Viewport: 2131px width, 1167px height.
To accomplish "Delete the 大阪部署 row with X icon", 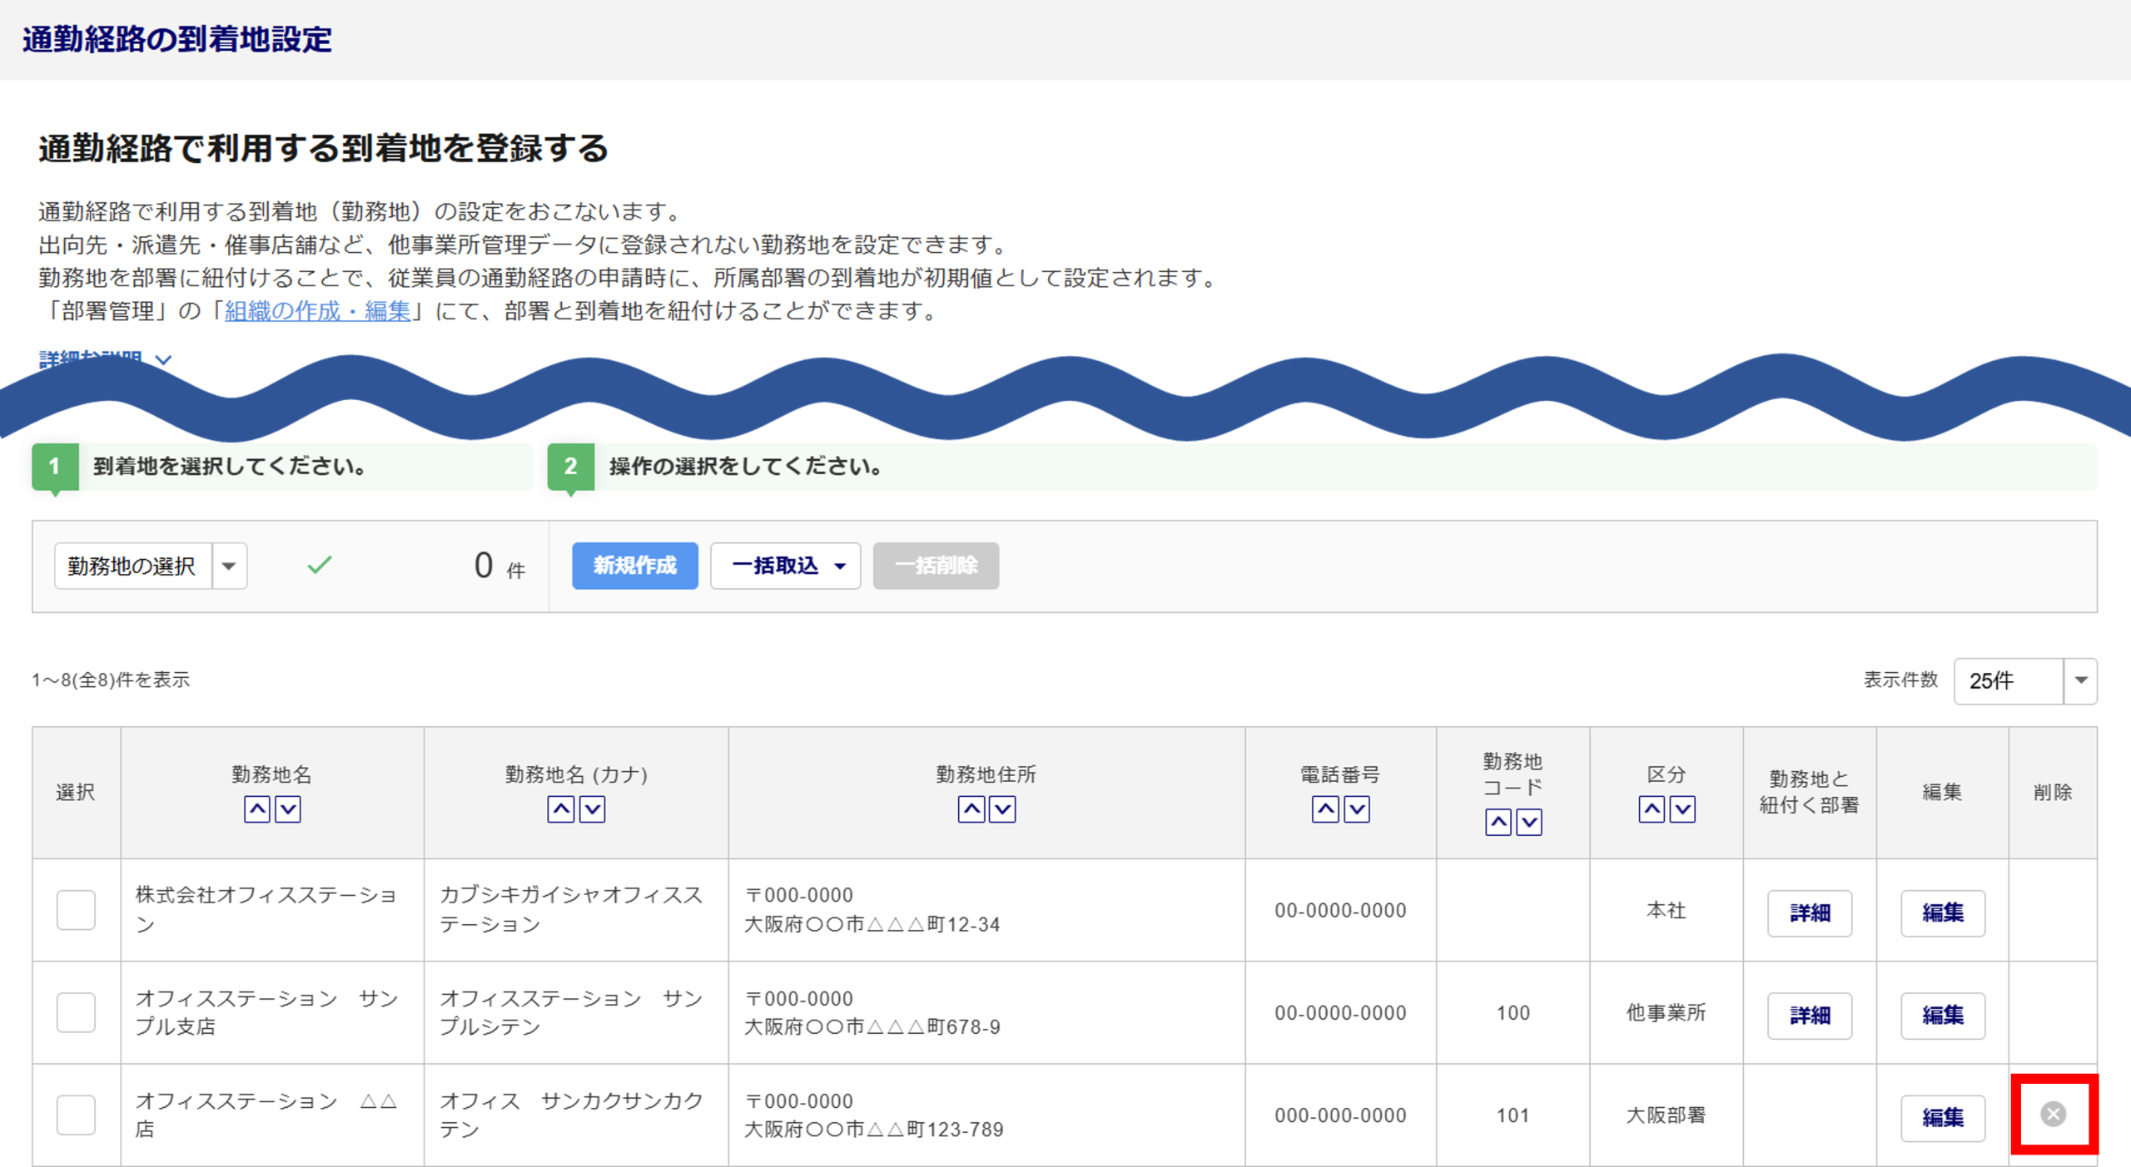I will click(x=2053, y=1113).
